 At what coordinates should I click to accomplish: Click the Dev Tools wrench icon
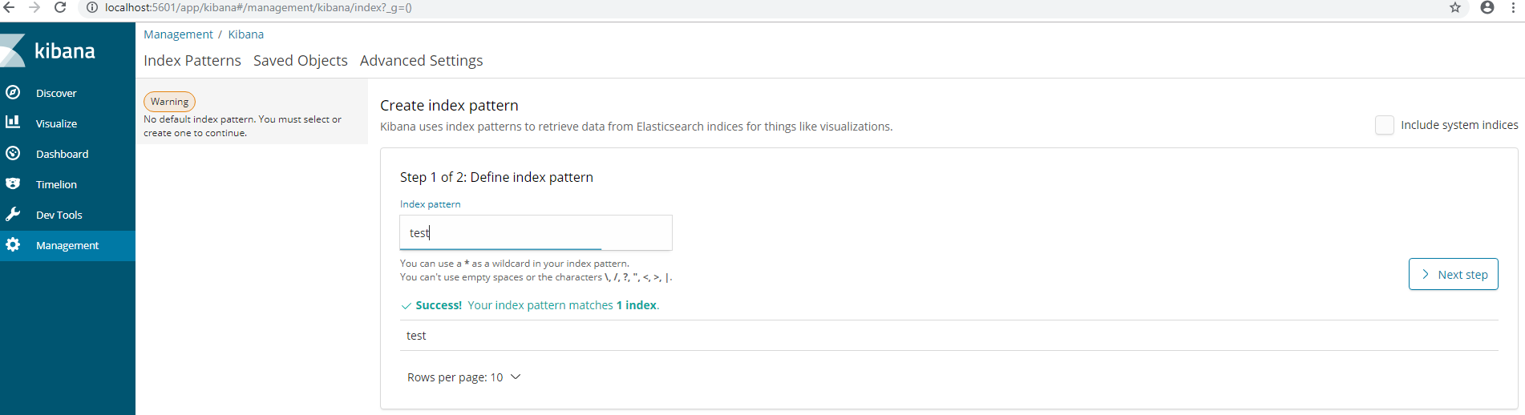click(13, 214)
